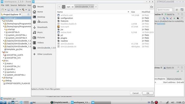
Task: Confirm folder selection with OK
Action: (x=148, y=93)
